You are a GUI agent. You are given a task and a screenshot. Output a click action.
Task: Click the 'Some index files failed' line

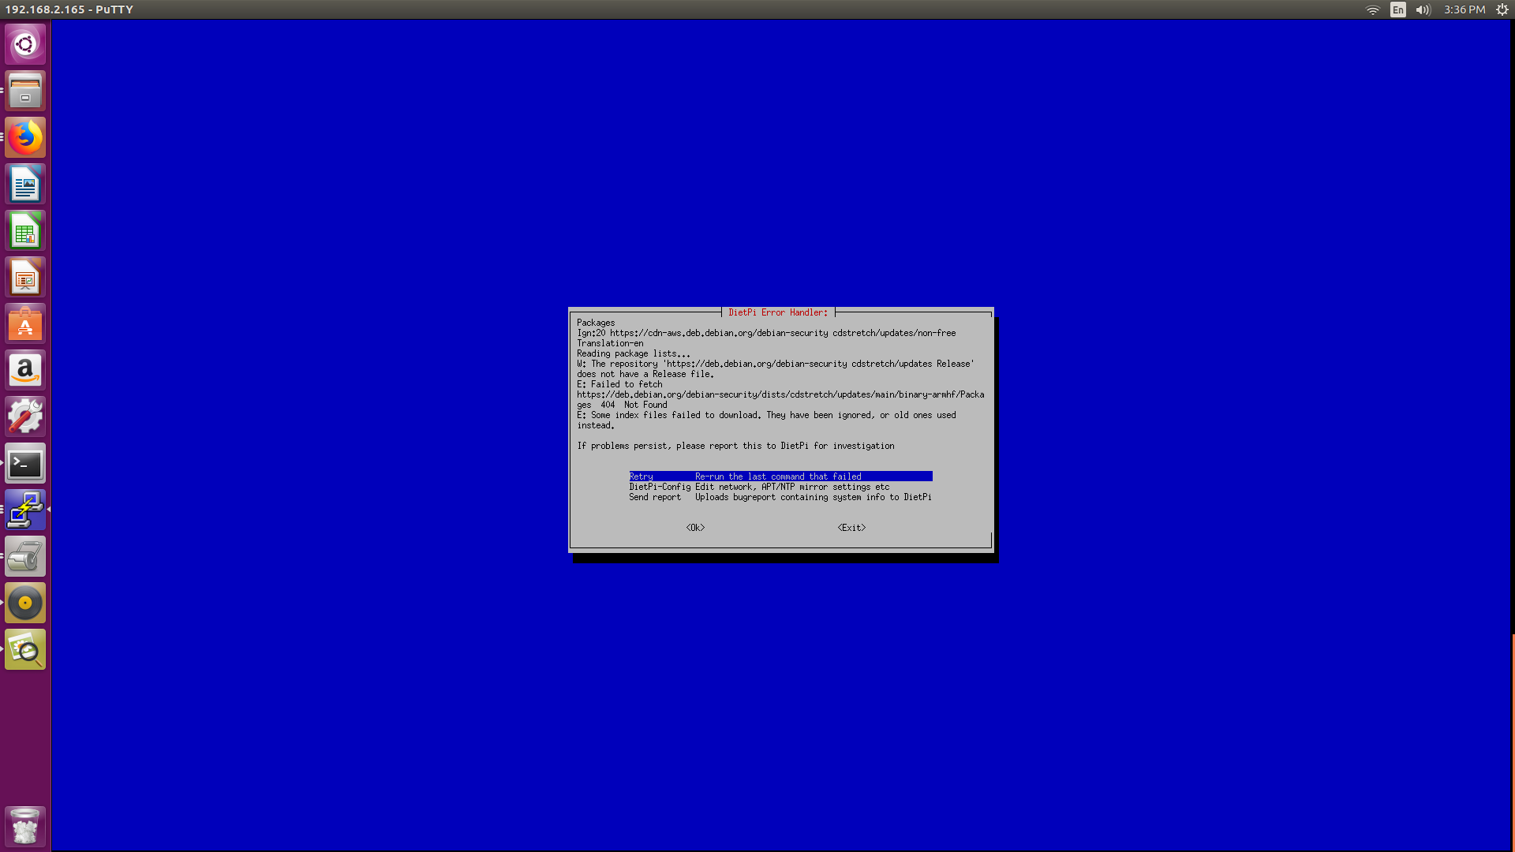coord(766,415)
